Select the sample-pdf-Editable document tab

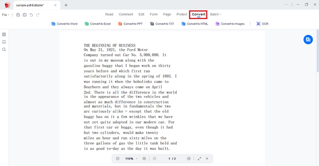pyautogui.click(x=37, y=5)
